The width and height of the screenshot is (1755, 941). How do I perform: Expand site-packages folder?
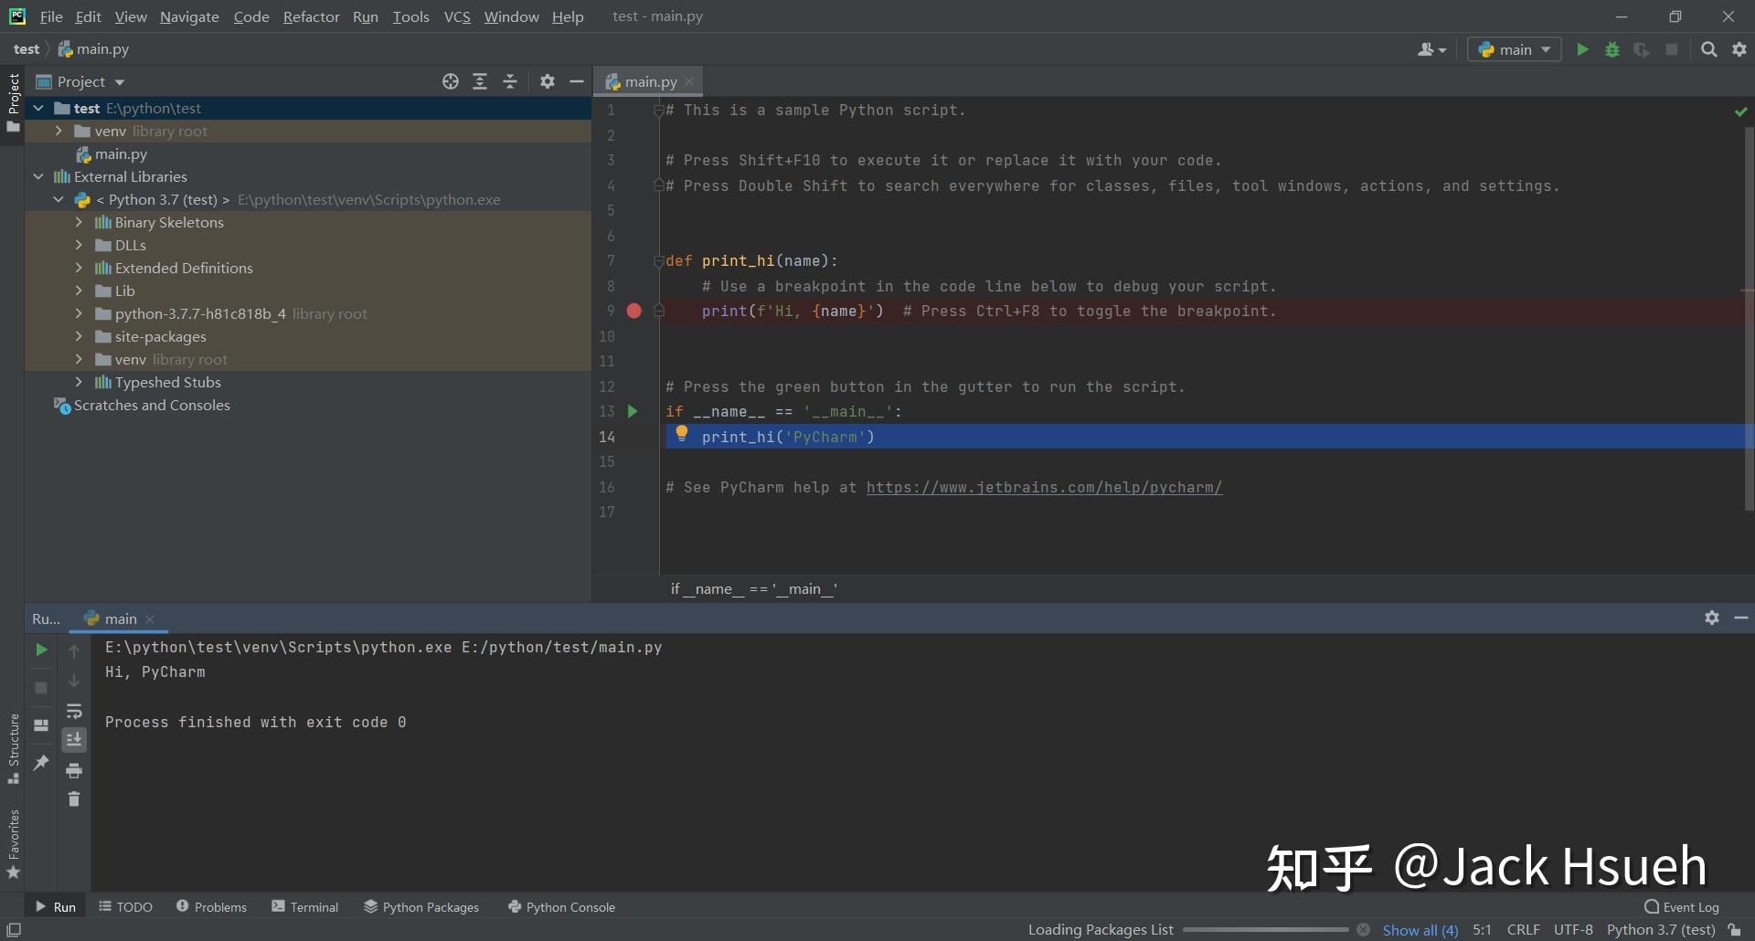coord(79,336)
